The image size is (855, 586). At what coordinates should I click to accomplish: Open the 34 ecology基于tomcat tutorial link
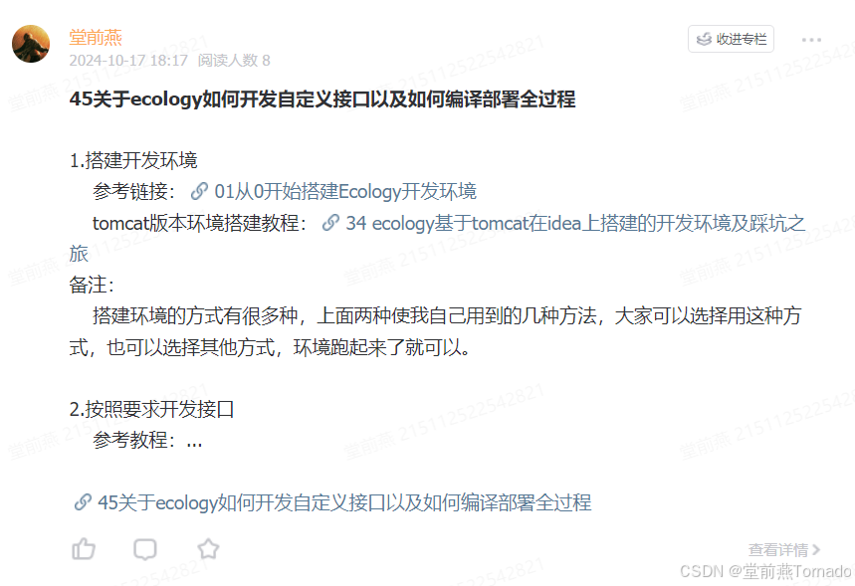pos(575,223)
